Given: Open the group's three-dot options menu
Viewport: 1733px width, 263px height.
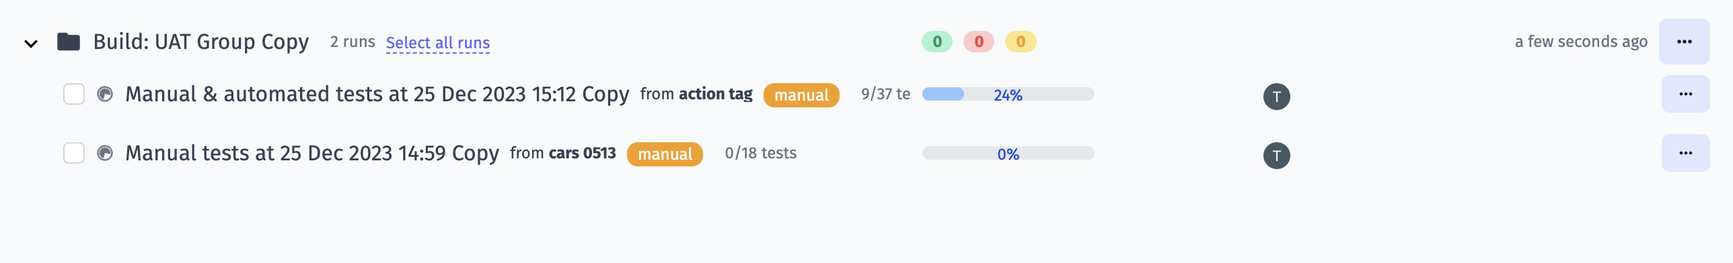Looking at the screenshot, I should 1685,42.
